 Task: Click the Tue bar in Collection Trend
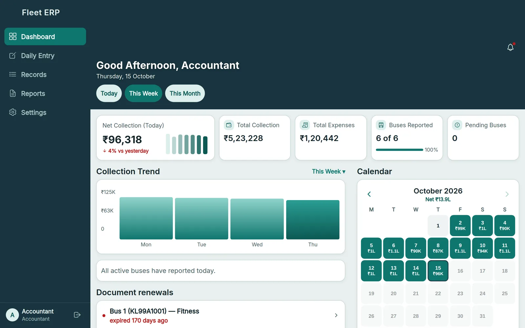point(201,218)
